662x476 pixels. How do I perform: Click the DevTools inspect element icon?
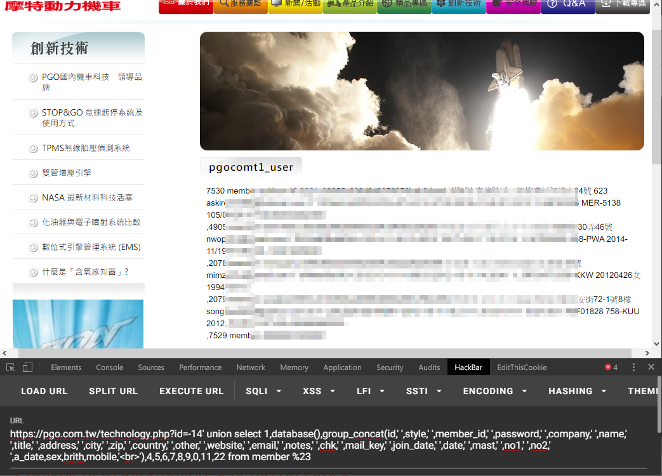click(11, 367)
